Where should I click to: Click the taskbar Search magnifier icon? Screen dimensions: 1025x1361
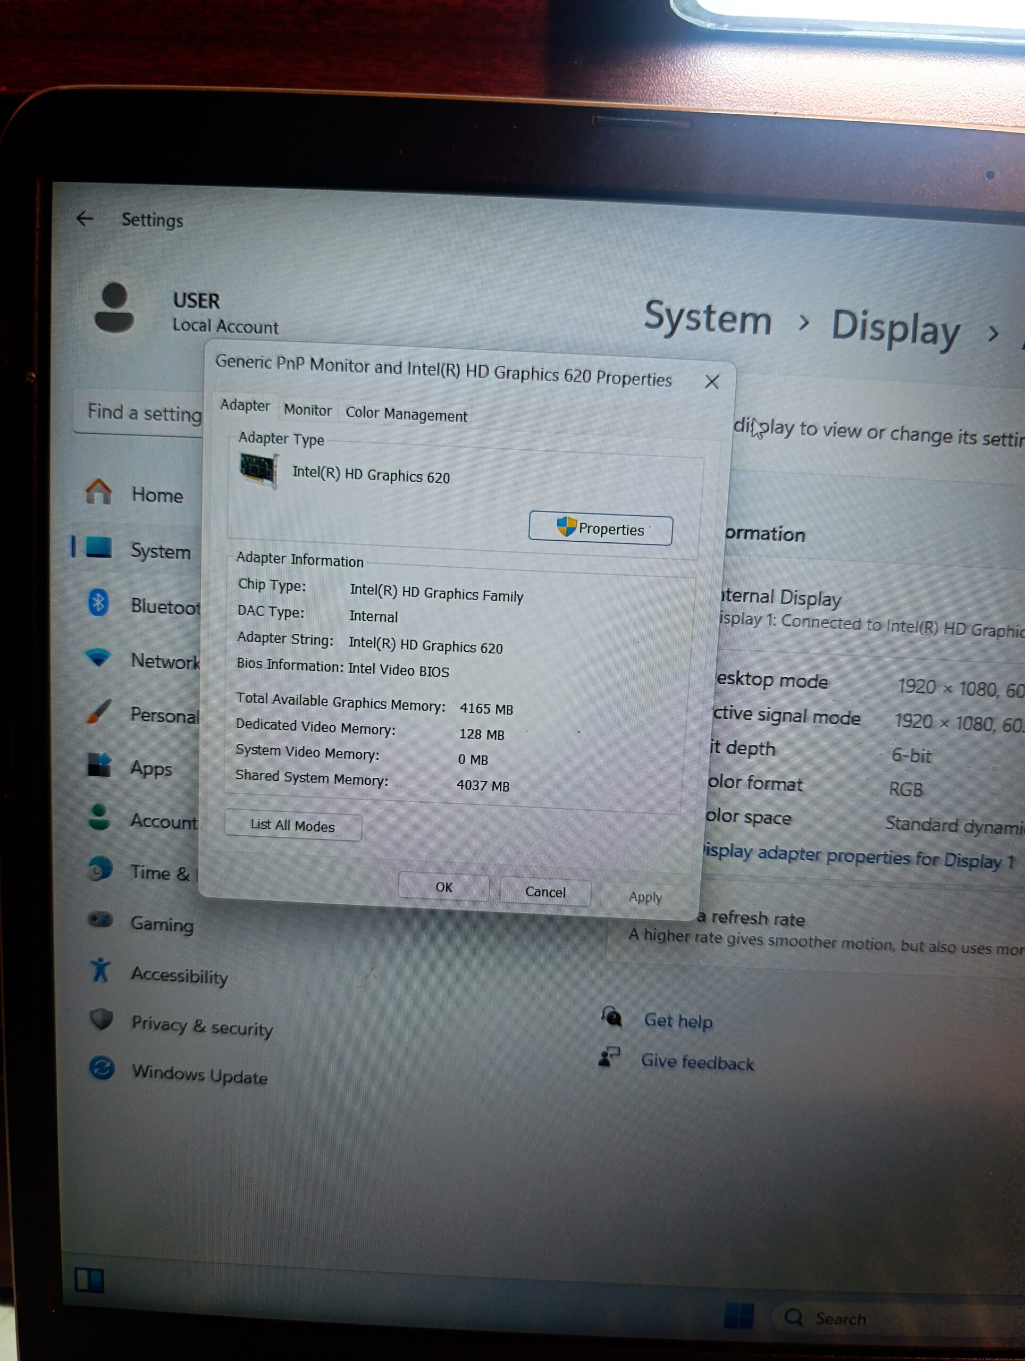[794, 1317]
